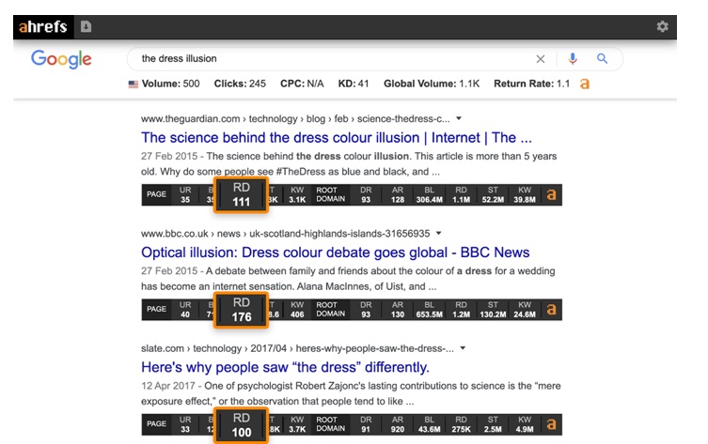The width and height of the screenshot is (708, 444).
Task: Click the ahrefs logo in toolbar
Action: pos(43,27)
